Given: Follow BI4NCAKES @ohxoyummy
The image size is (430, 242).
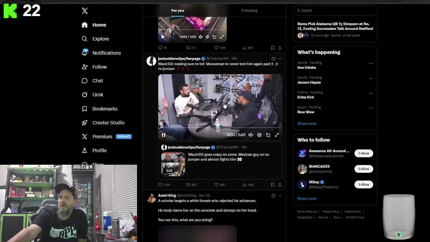Looking at the screenshot, I should tap(363, 169).
